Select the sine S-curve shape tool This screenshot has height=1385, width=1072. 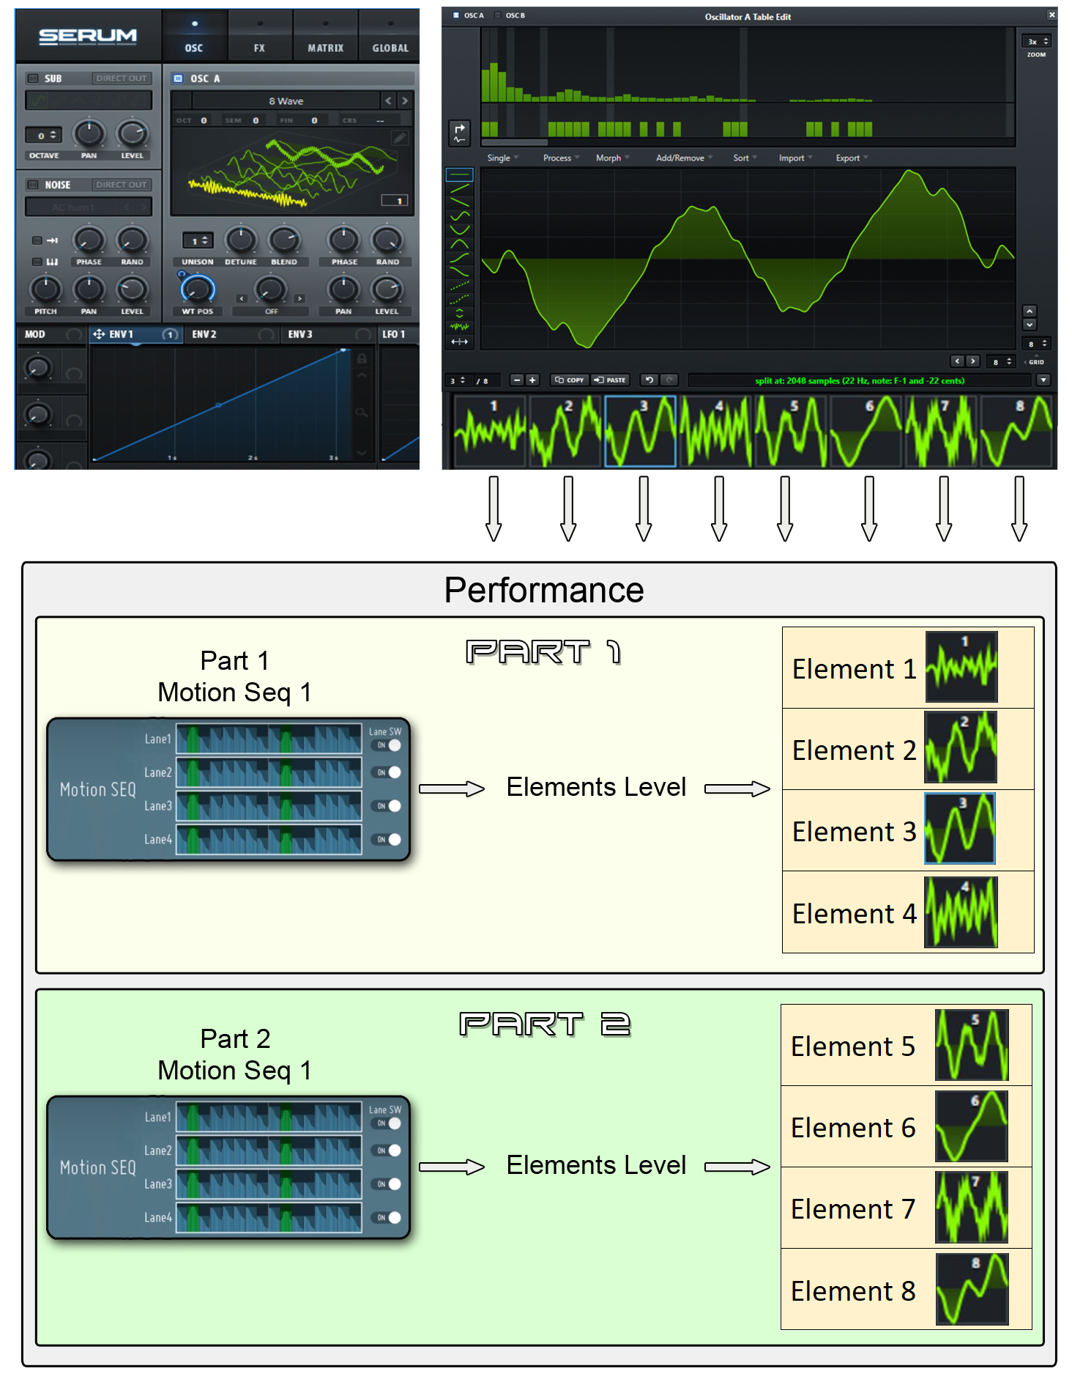point(459,216)
